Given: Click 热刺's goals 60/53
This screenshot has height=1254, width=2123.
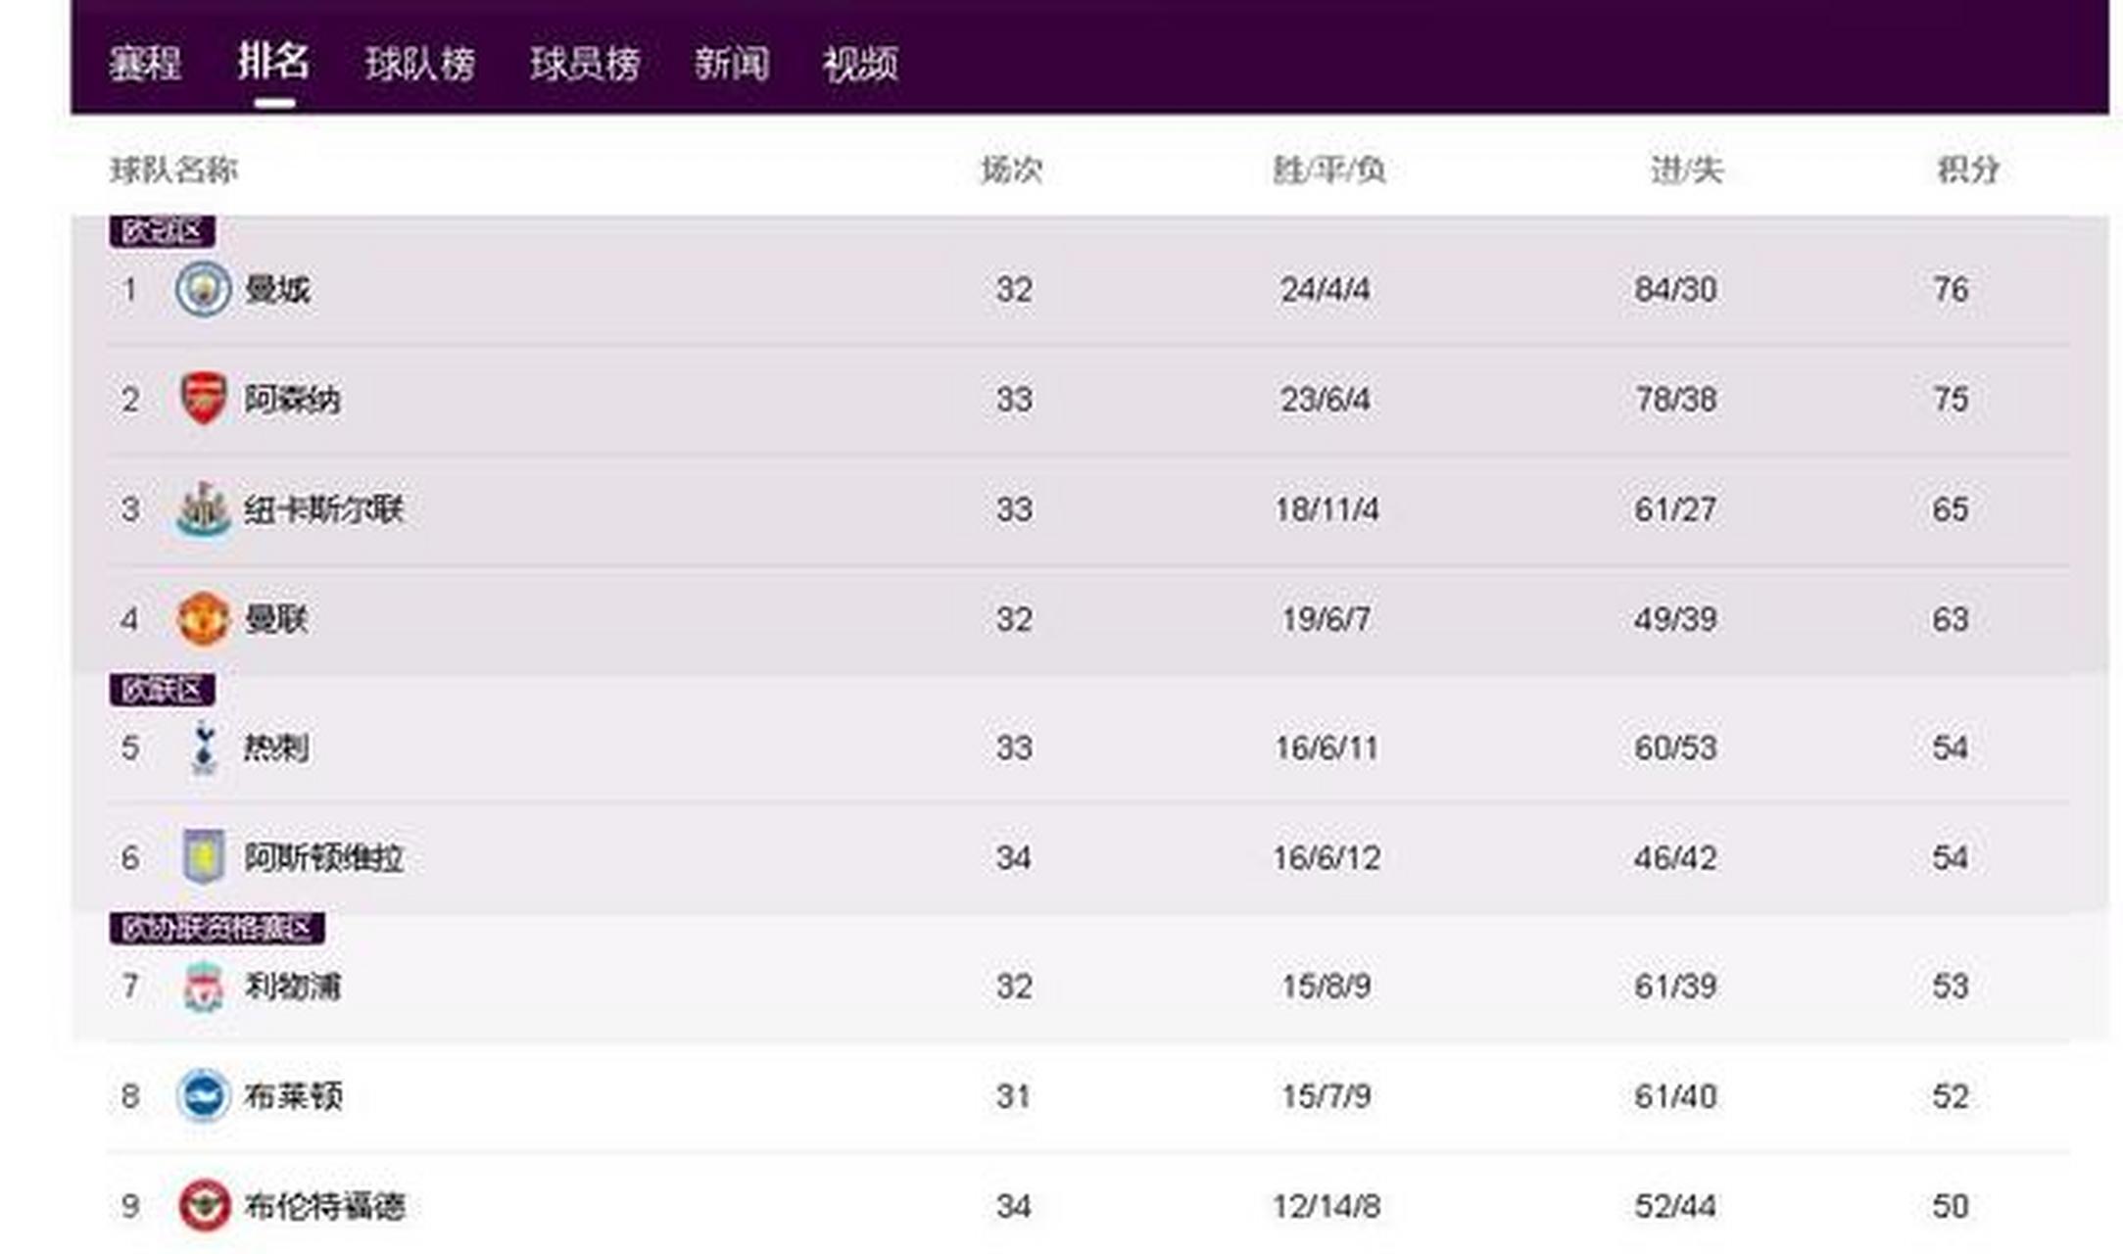Looking at the screenshot, I should point(1675,748).
